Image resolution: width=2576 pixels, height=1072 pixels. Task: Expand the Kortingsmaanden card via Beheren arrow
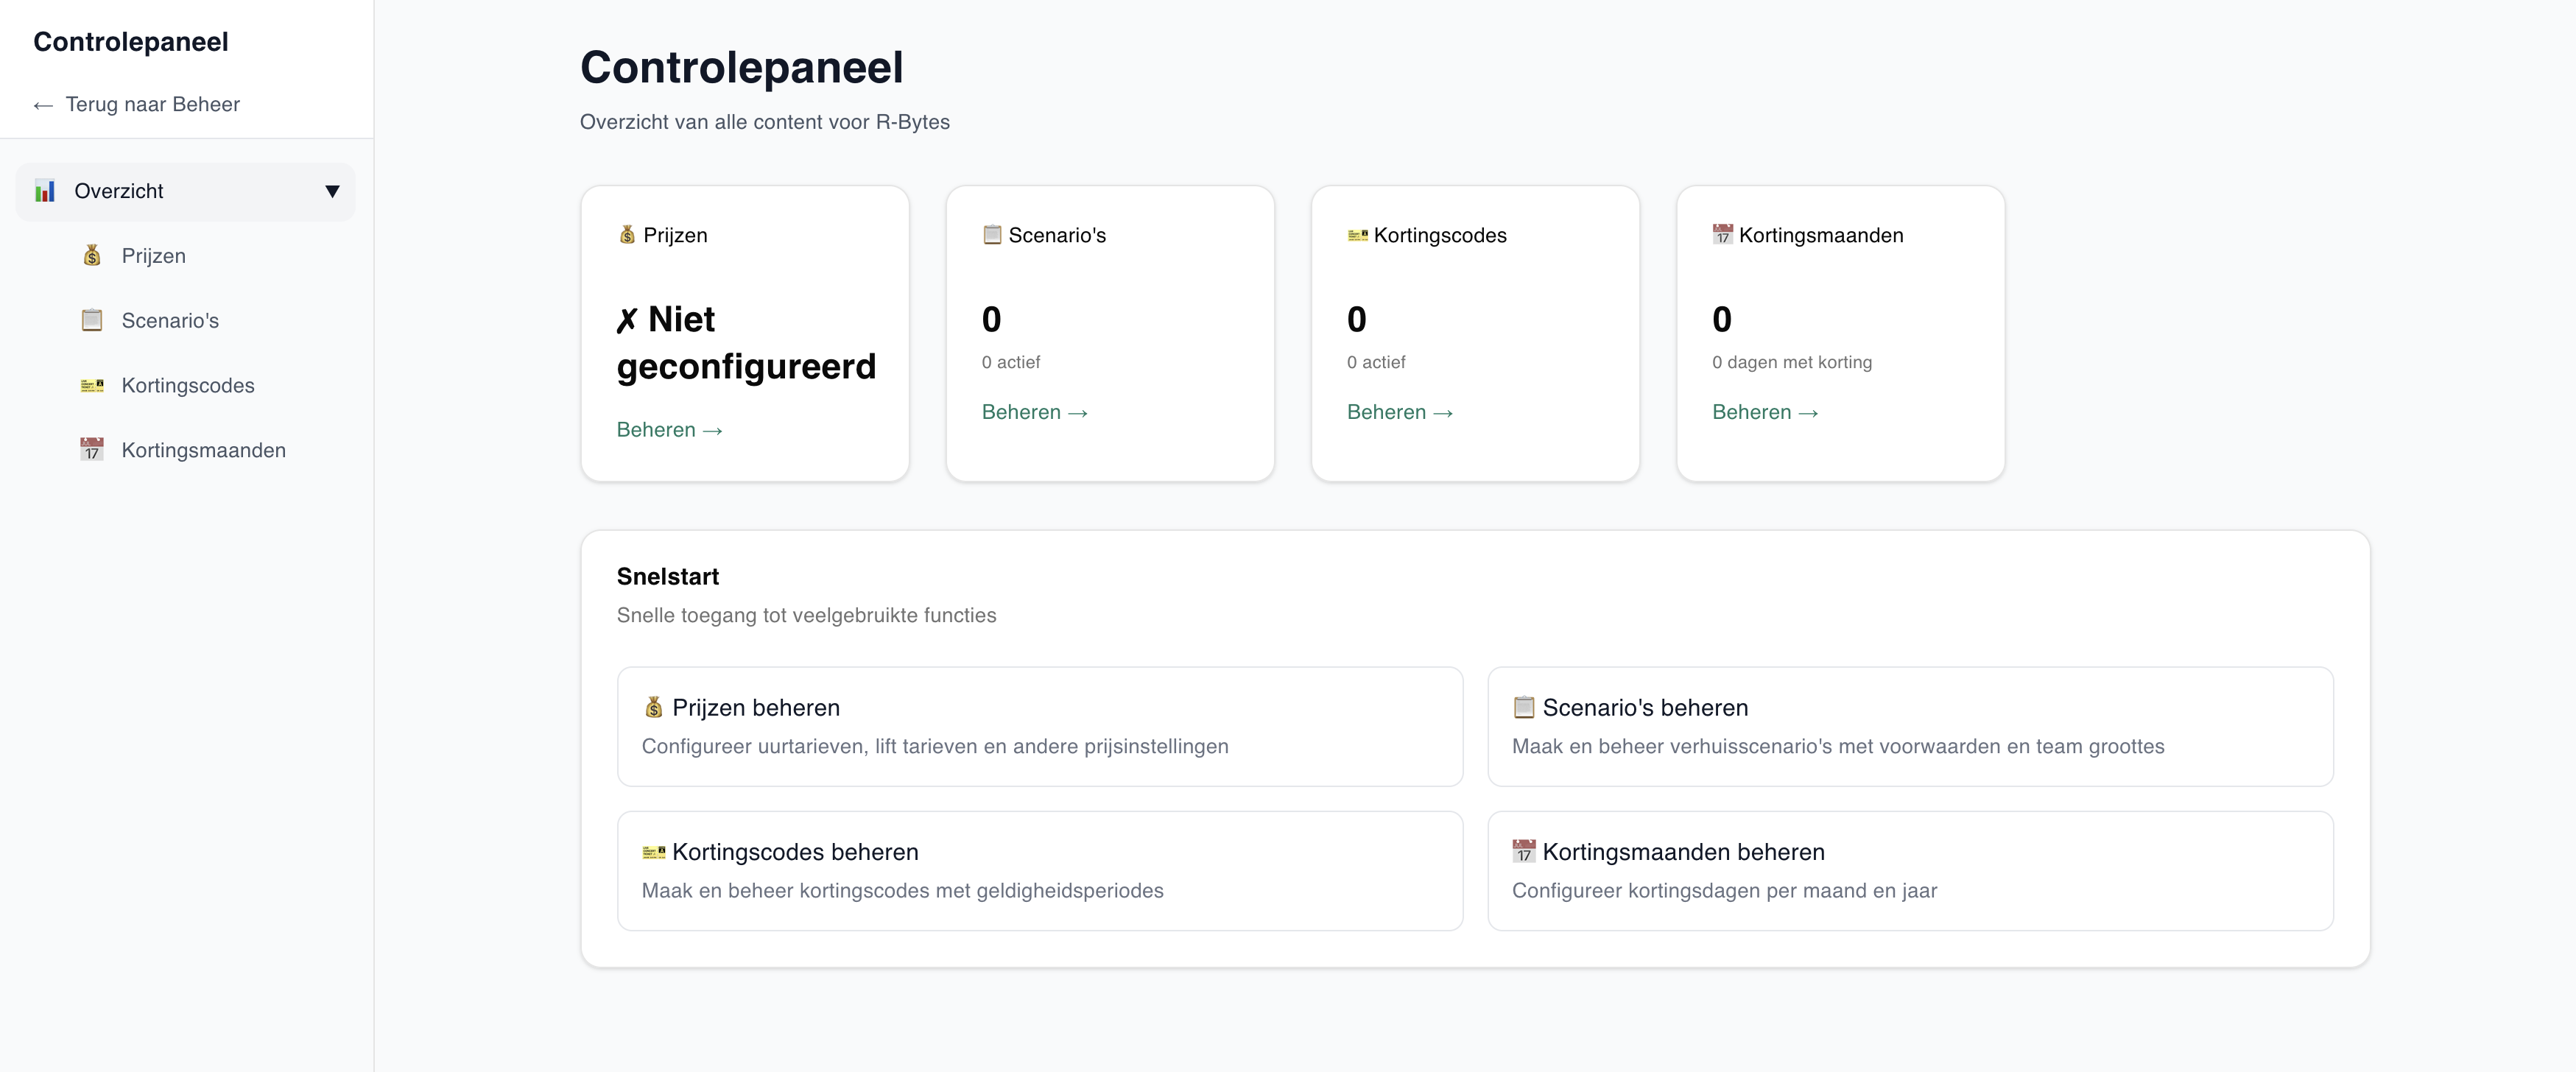1765,412
